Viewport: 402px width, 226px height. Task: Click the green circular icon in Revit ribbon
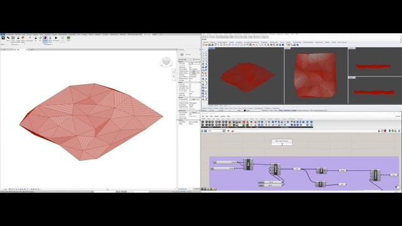(68, 38)
